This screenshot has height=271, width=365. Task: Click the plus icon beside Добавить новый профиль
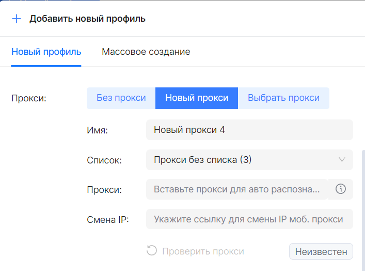(17, 19)
